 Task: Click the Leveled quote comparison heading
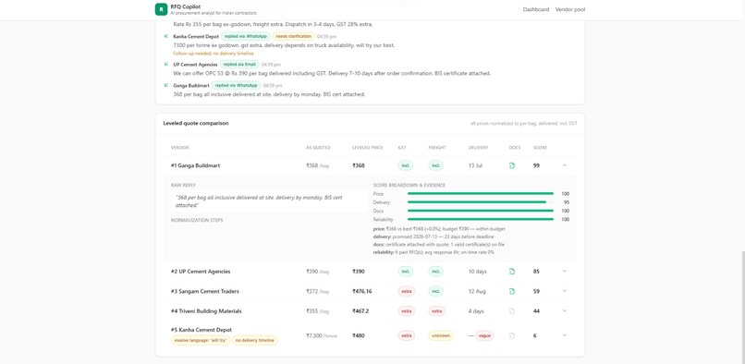coord(196,123)
